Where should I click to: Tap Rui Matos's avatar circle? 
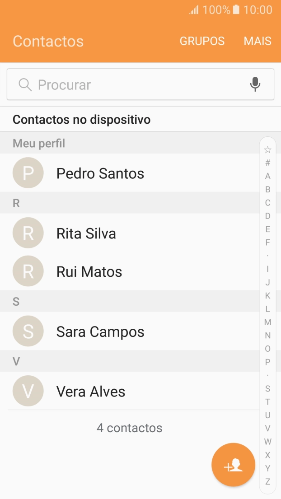(28, 271)
